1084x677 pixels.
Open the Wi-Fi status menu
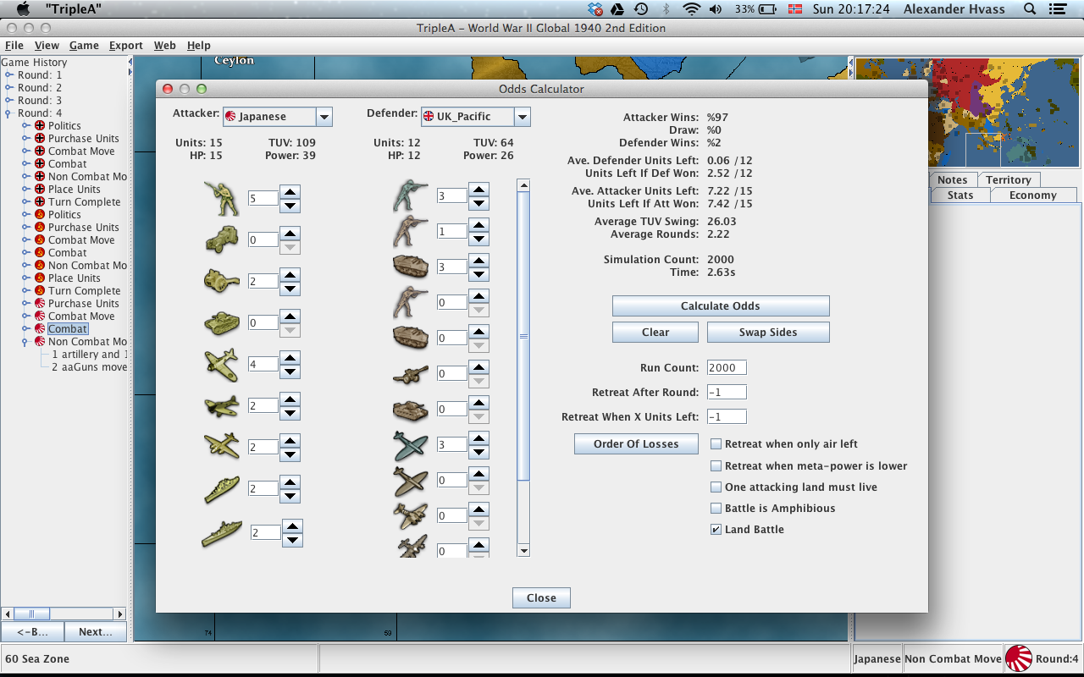(692, 9)
